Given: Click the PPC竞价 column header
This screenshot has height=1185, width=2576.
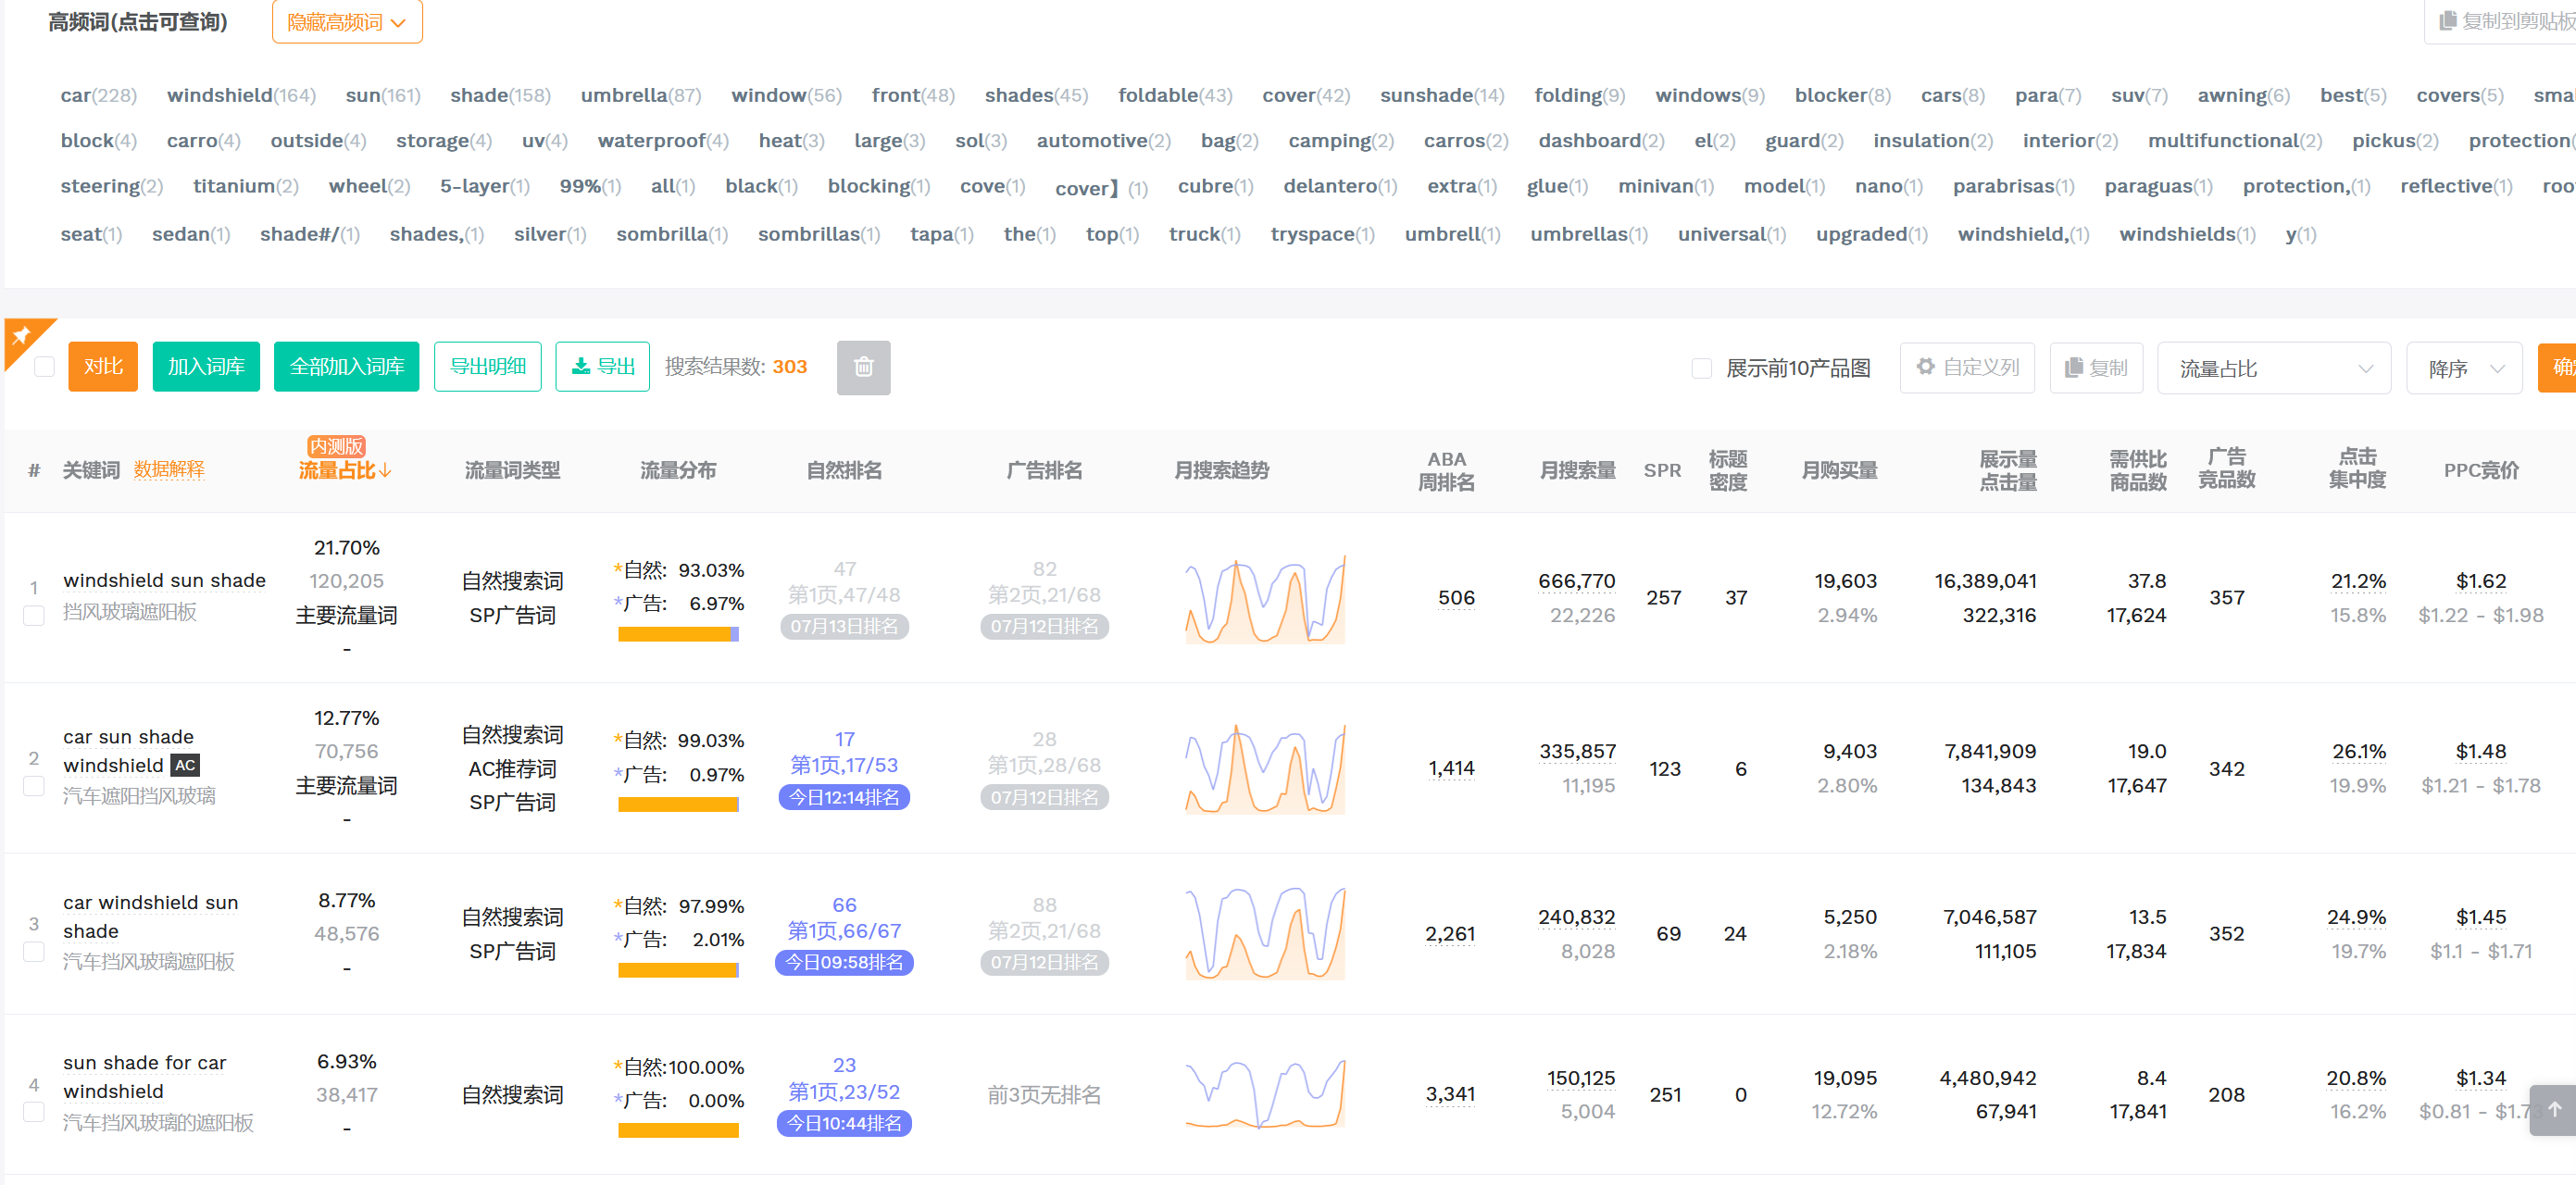Looking at the screenshot, I should point(2480,470).
